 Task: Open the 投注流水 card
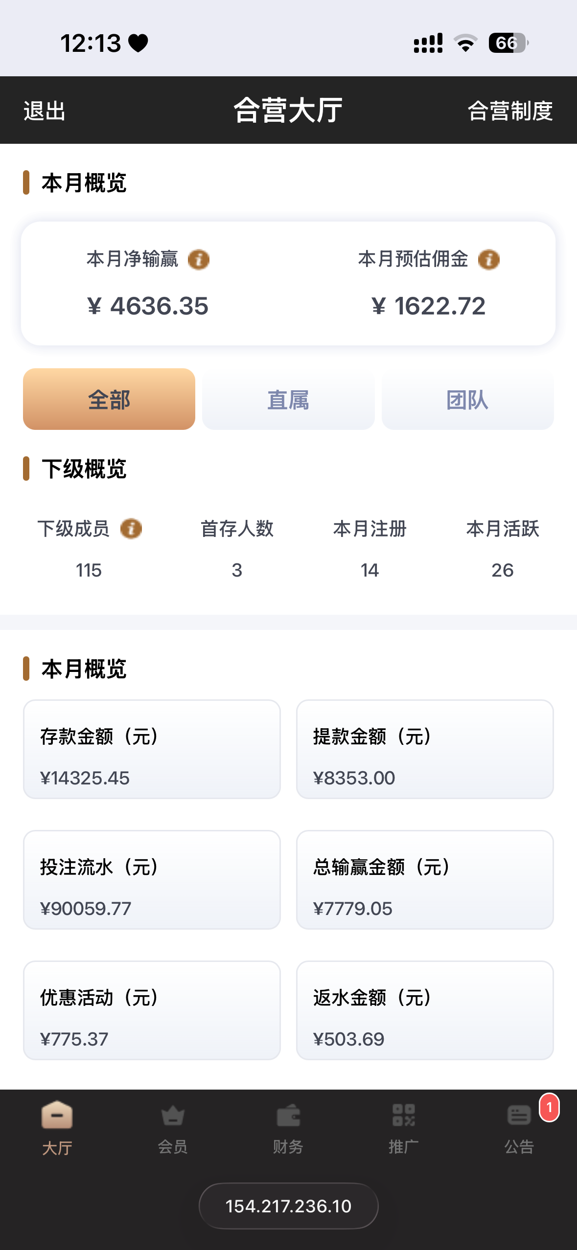152,880
